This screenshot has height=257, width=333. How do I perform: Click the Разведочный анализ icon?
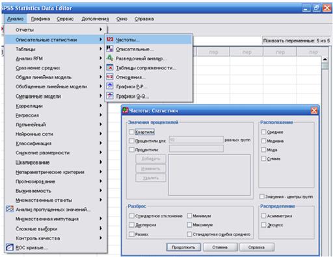coord(110,58)
